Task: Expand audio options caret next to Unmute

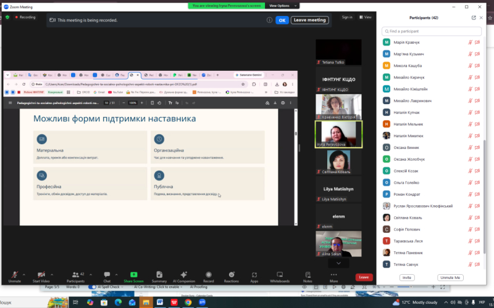Action: click(24, 275)
